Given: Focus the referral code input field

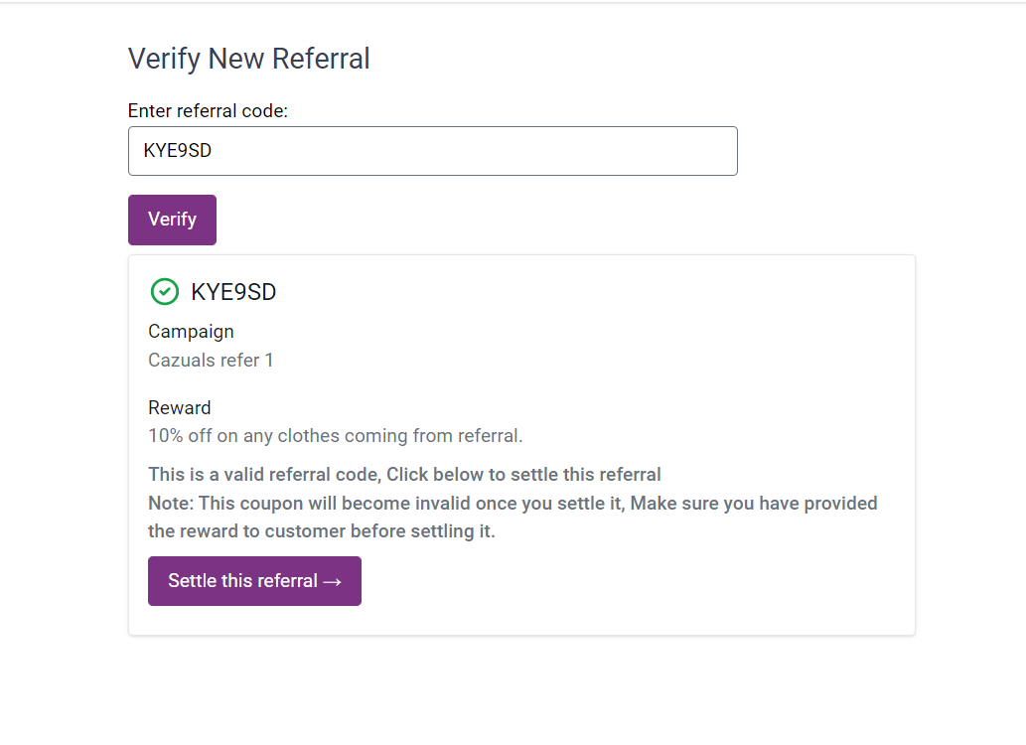Looking at the screenshot, I should [432, 151].
